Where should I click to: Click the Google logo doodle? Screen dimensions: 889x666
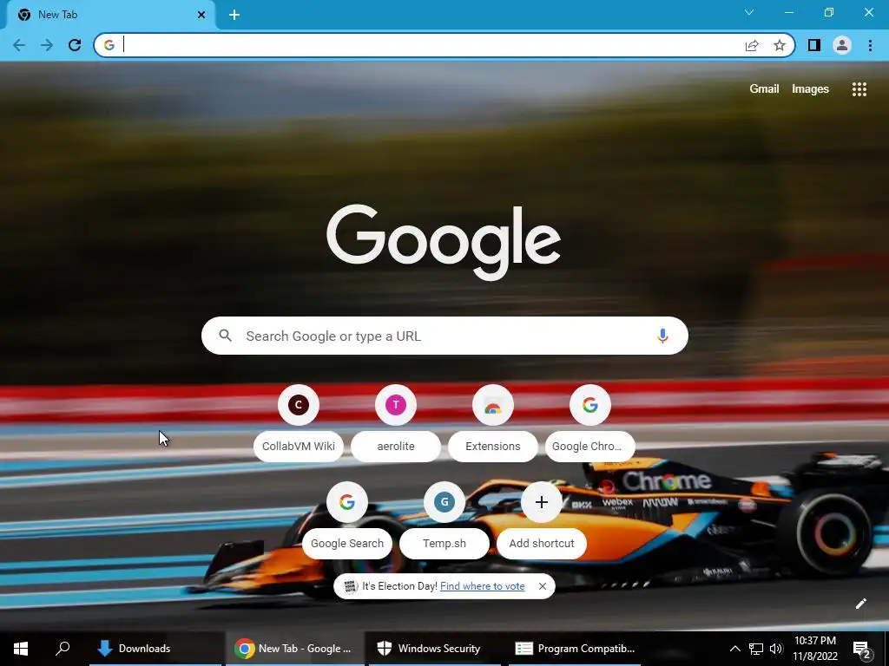point(444,243)
